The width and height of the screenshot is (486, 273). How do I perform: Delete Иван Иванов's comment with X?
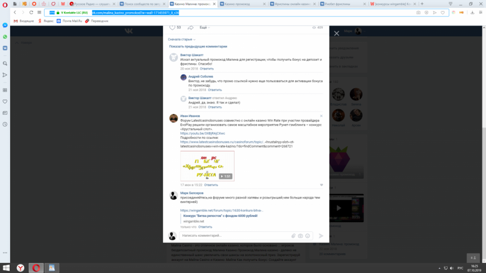321,116
